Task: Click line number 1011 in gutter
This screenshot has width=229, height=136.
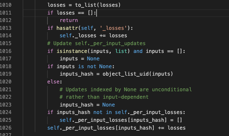Action: (x=6, y=13)
